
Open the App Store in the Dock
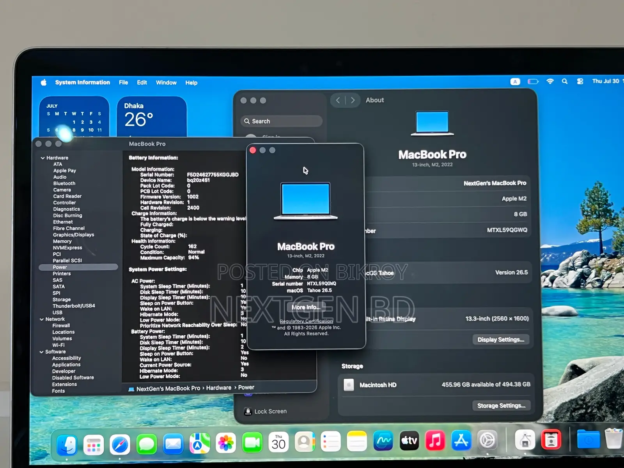[461, 440]
